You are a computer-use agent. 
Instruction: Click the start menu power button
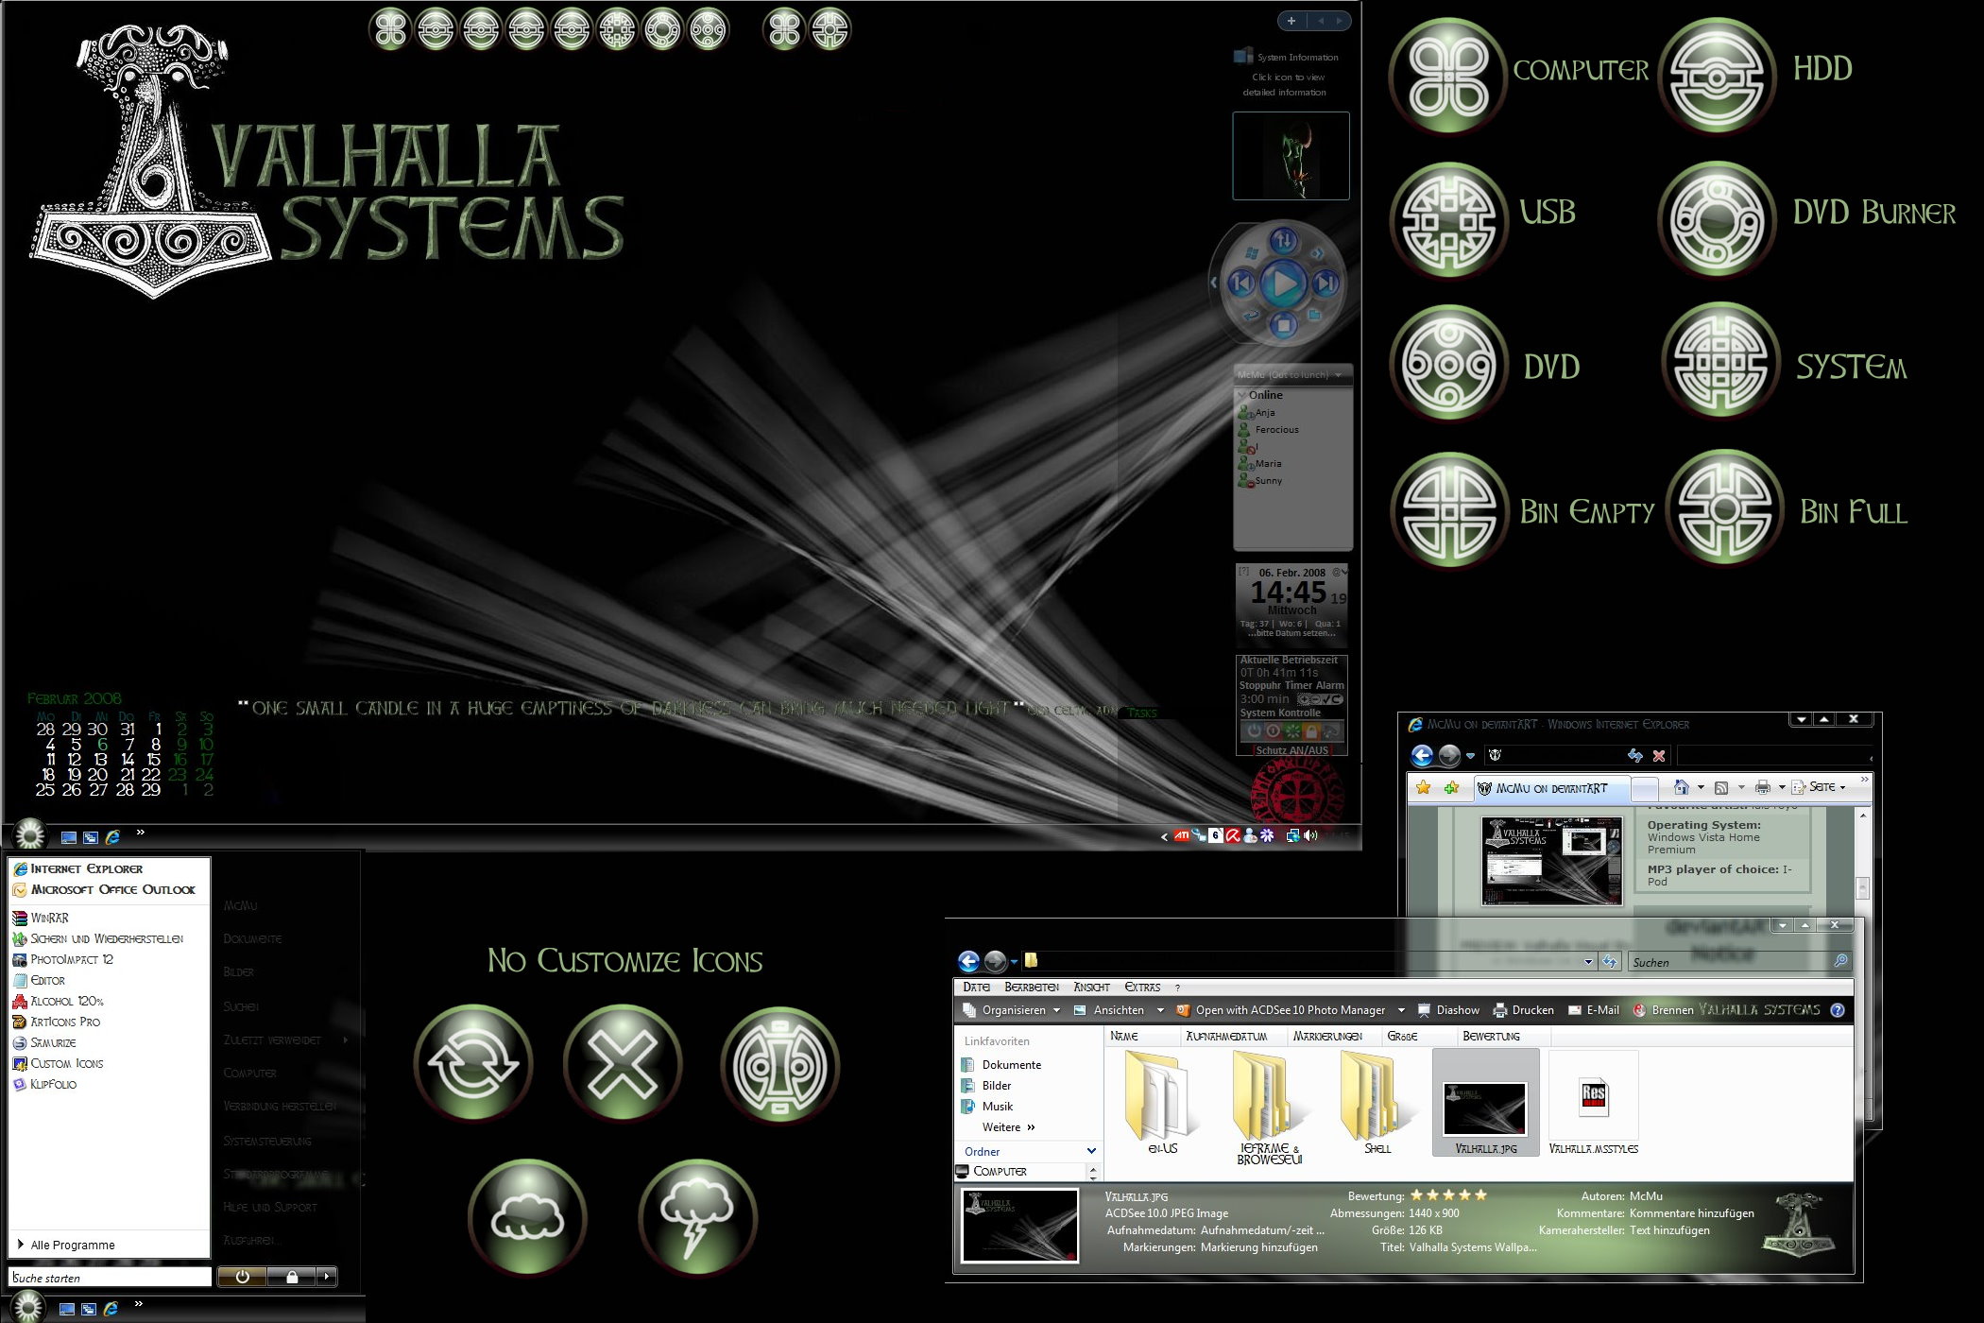click(242, 1277)
